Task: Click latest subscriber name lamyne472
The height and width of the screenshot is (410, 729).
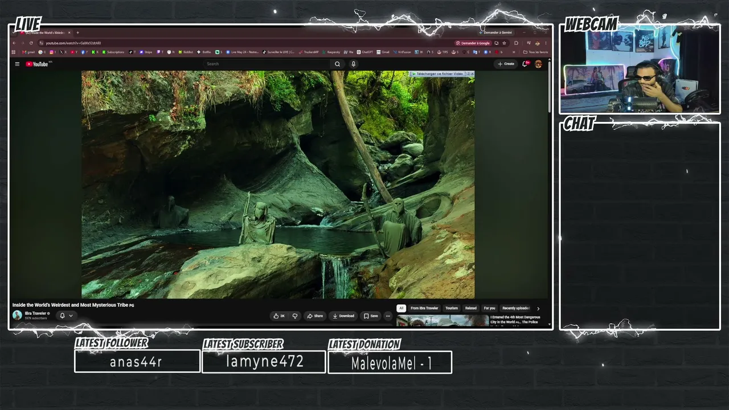Action: (x=264, y=362)
